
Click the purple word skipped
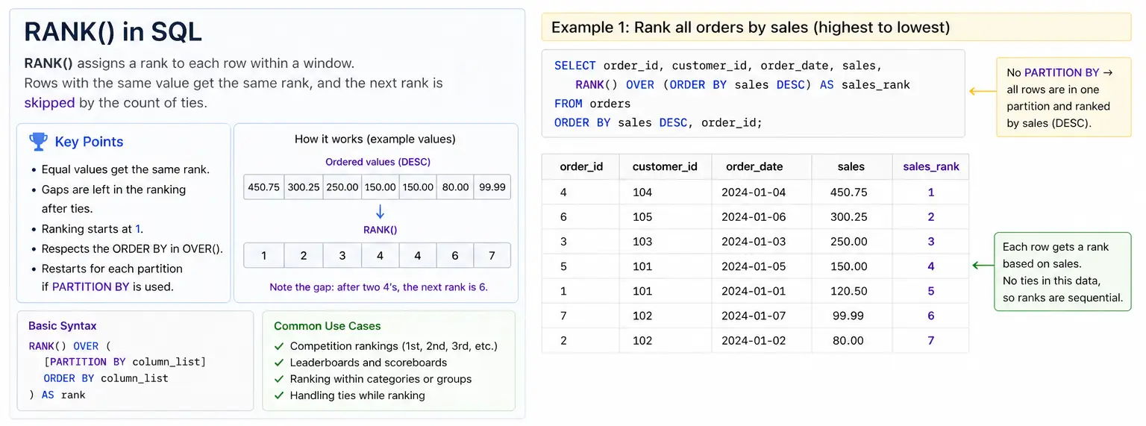pos(49,102)
